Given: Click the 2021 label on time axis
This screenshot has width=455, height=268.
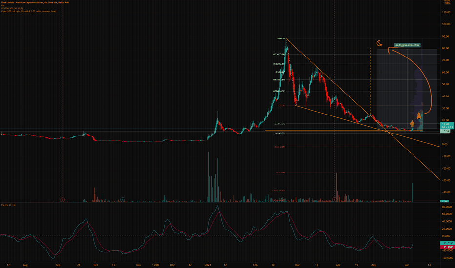Looking at the screenshot, I should click(208, 265).
